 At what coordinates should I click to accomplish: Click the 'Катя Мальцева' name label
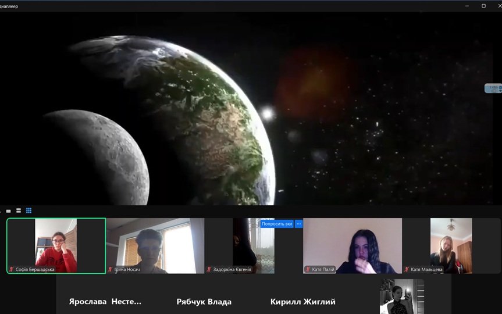(426, 269)
